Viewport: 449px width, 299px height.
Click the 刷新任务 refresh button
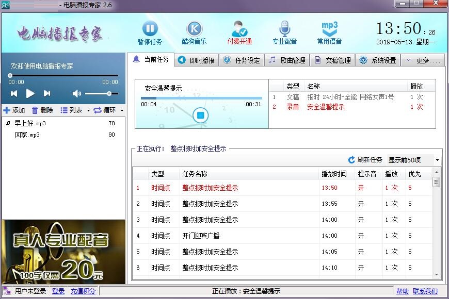(365, 160)
